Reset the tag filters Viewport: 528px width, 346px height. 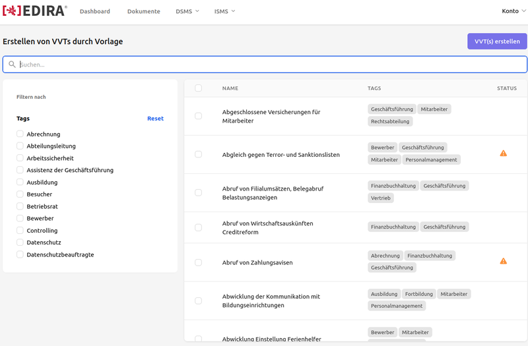click(x=155, y=119)
